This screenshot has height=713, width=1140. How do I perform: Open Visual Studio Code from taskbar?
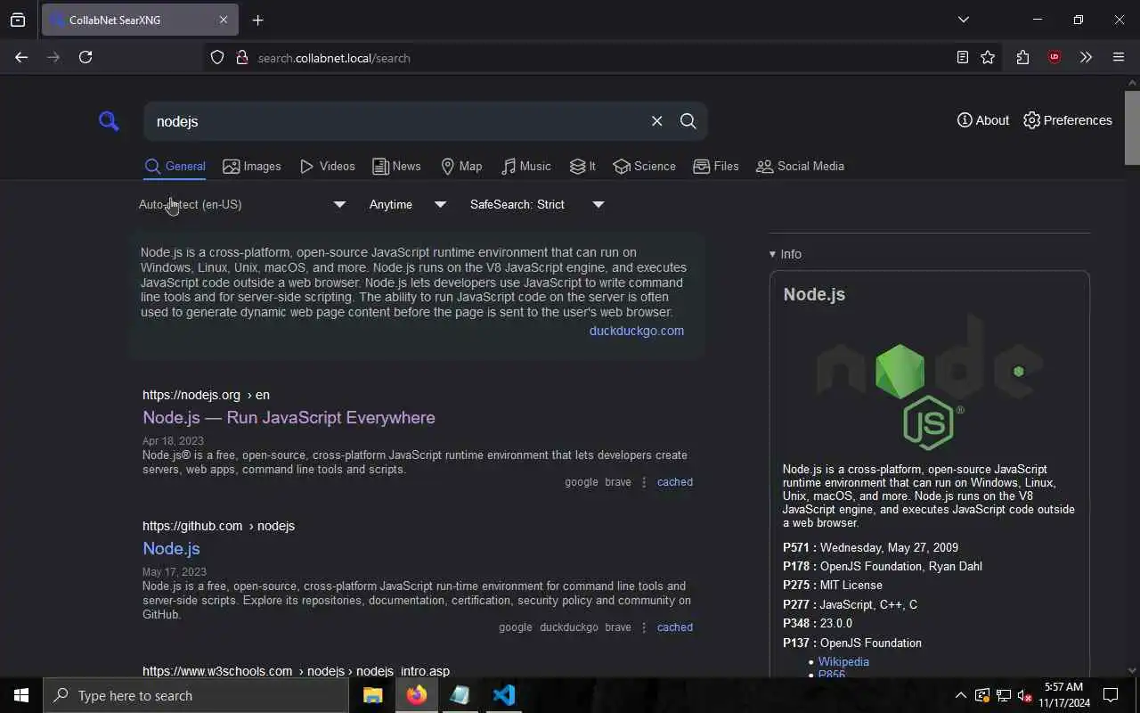[503, 695]
